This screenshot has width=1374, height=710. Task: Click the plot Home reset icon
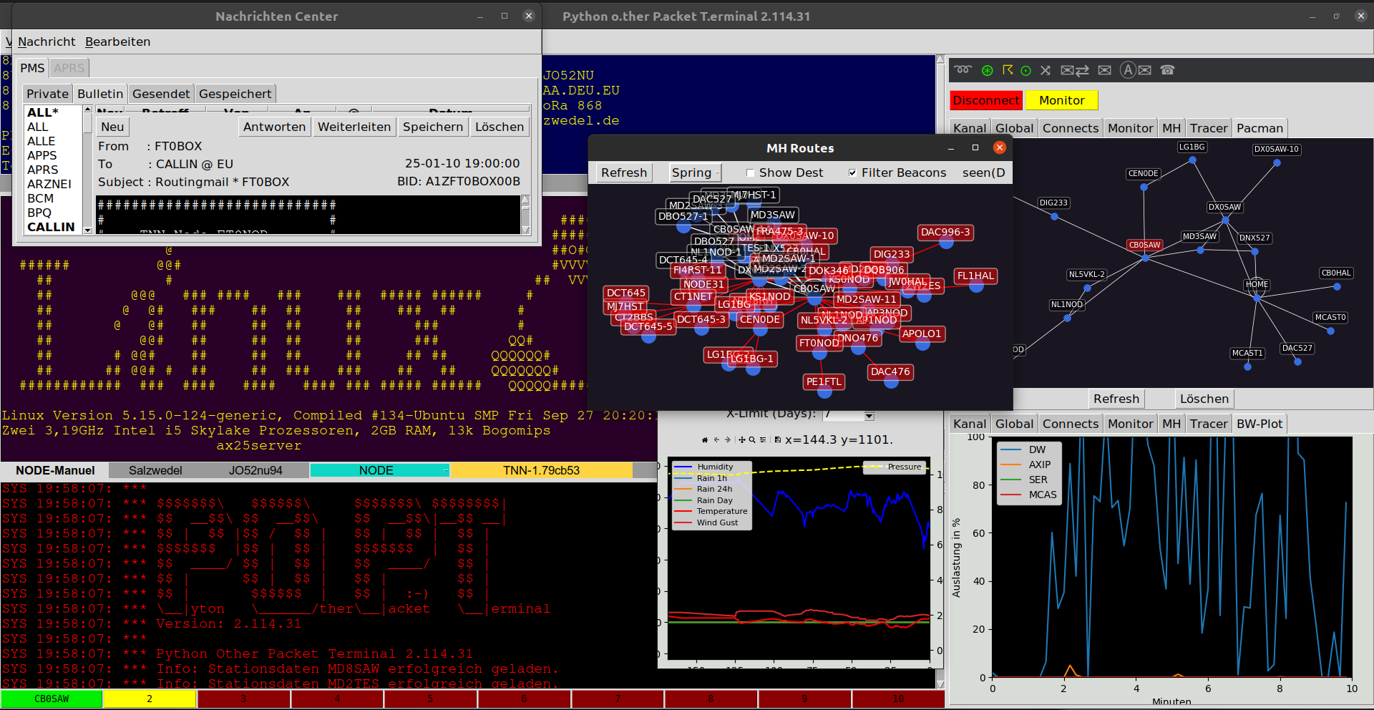[x=705, y=440]
